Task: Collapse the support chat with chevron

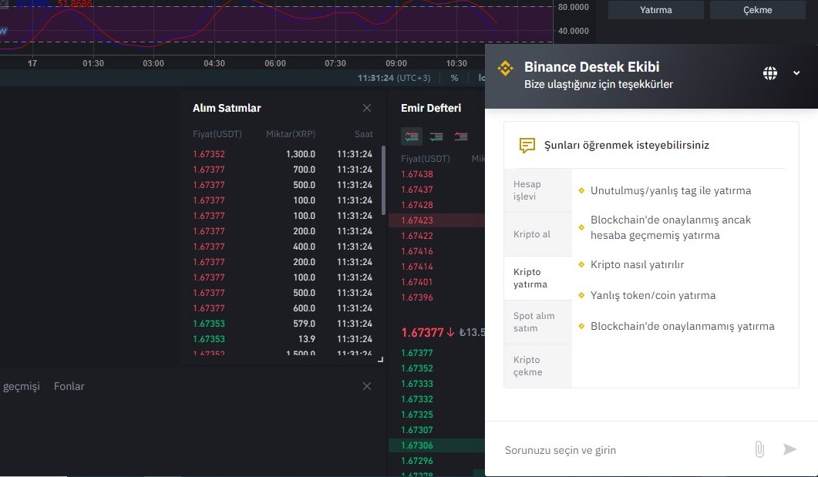Action: (x=796, y=73)
